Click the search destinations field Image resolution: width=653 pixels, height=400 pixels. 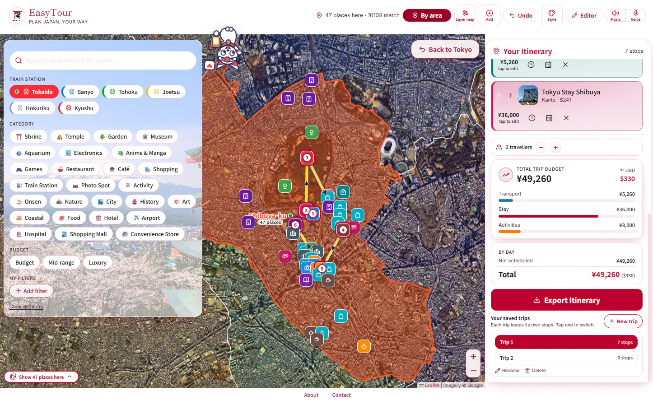(103, 60)
